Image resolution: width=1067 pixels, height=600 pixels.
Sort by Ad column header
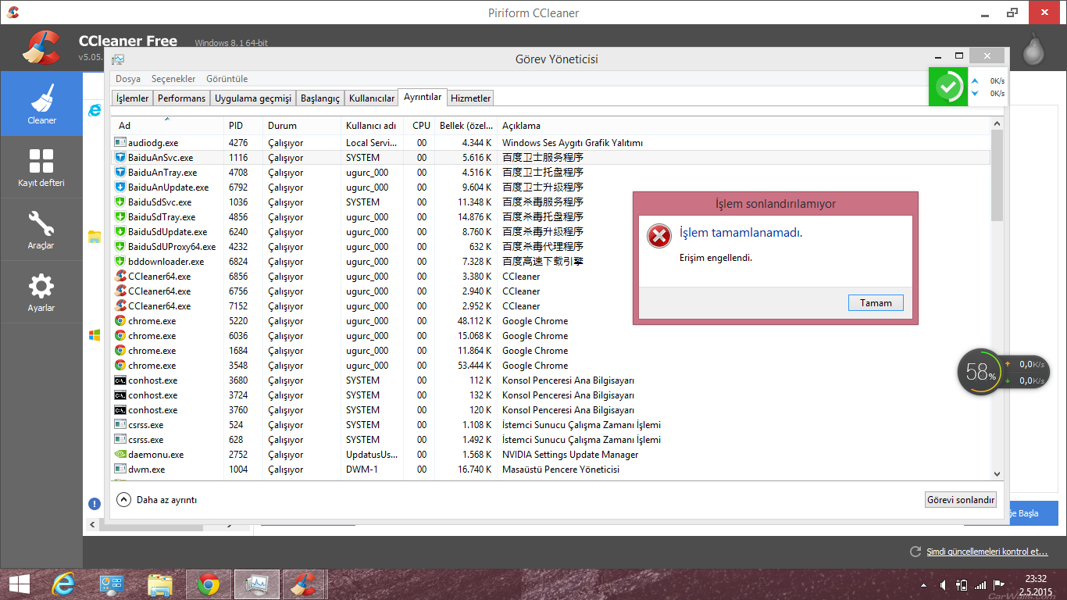pyautogui.click(x=167, y=125)
